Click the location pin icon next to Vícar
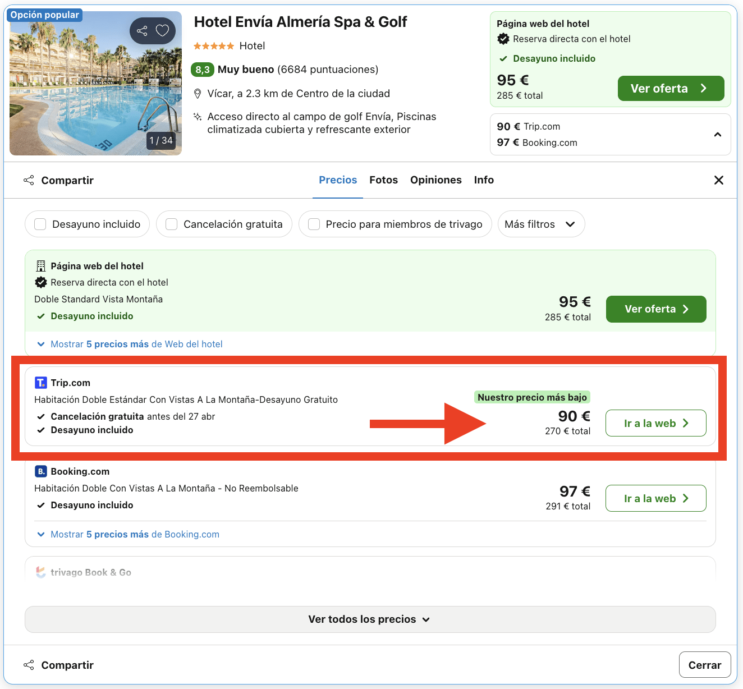The image size is (743, 689). (x=198, y=94)
